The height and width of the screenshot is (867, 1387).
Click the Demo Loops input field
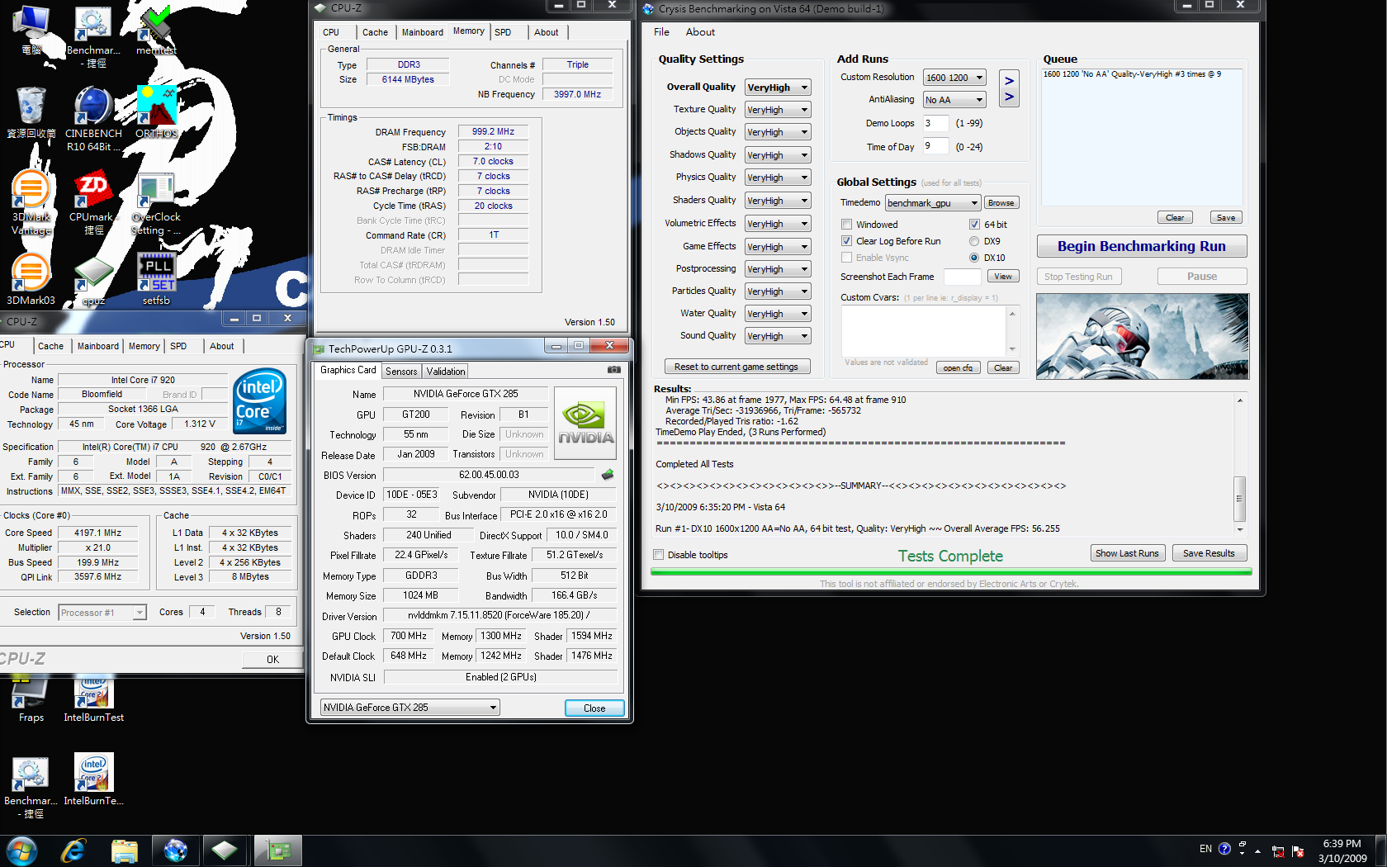pos(935,123)
